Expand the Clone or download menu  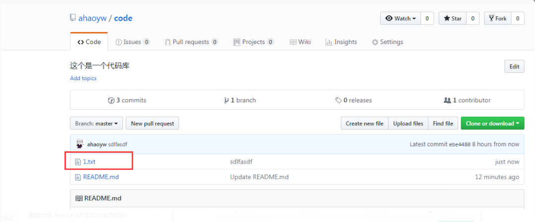click(492, 124)
